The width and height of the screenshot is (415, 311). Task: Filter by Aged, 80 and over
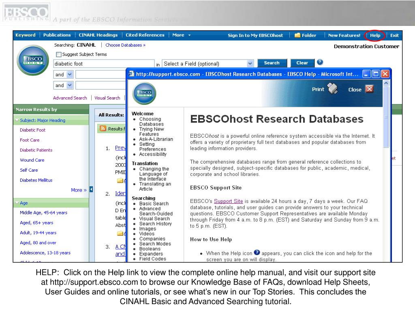click(x=38, y=243)
